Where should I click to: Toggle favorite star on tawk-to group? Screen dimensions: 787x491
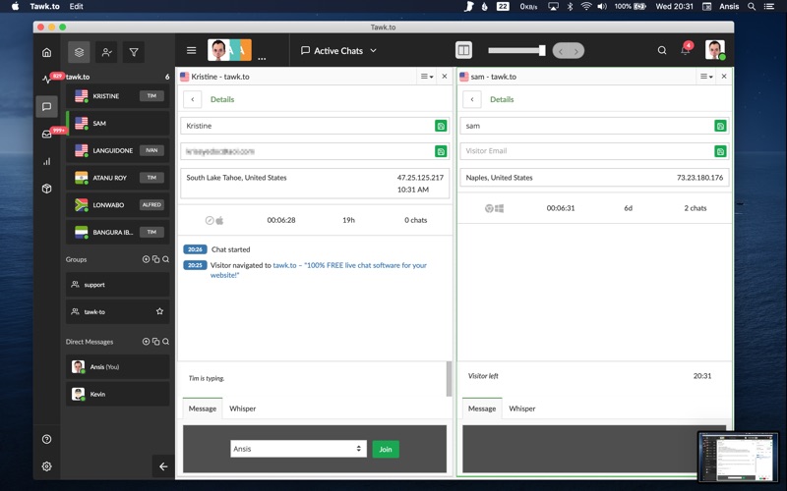[159, 311]
